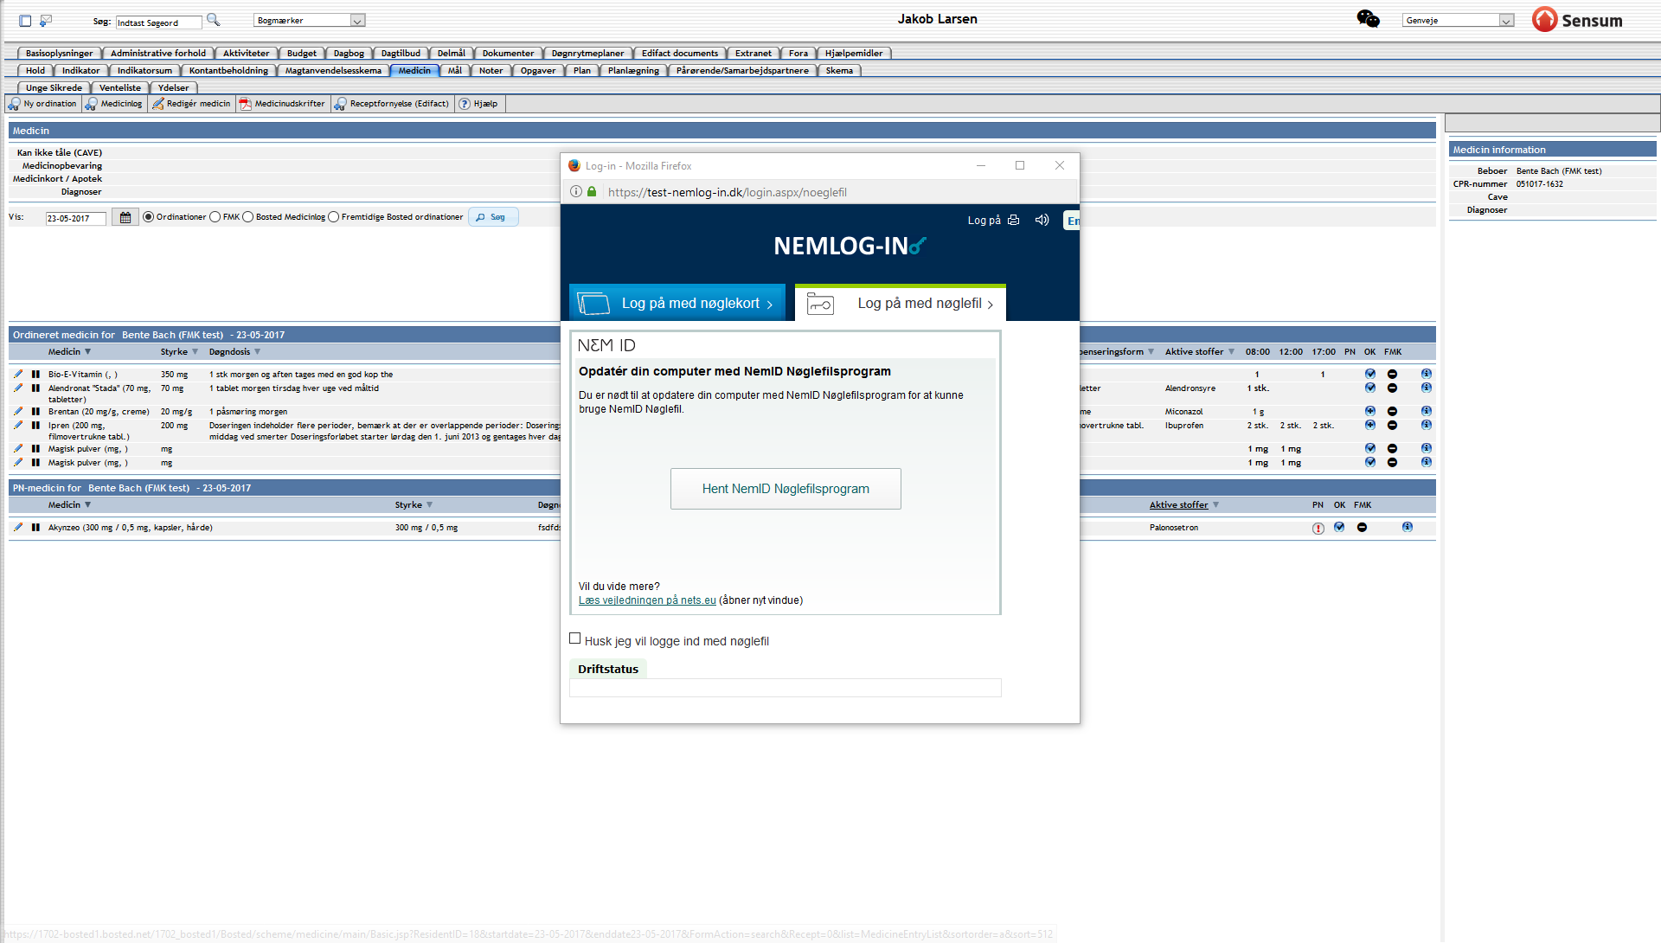Check 'Husk jeg vil logge ind med nøglefil'
Screen dimensions: 1661x943
point(574,638)
